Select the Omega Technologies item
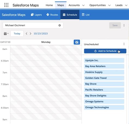The height and width of the screenshot is (124, 129). tap(104, 107)
